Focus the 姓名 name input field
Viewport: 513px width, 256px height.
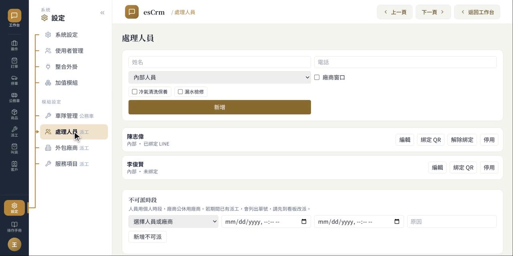[220, 62]
